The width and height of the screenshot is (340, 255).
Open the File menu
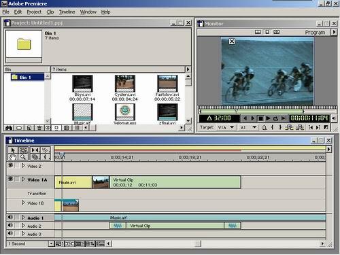[x=5, y=12]
